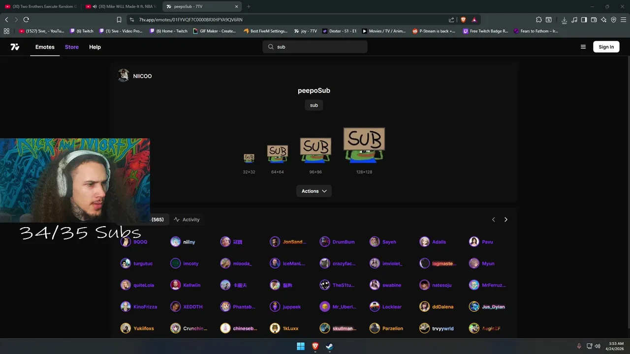Open the music playlist toolbar icon
This screenshot has width=630, height=354.
[x=574, y=20]
